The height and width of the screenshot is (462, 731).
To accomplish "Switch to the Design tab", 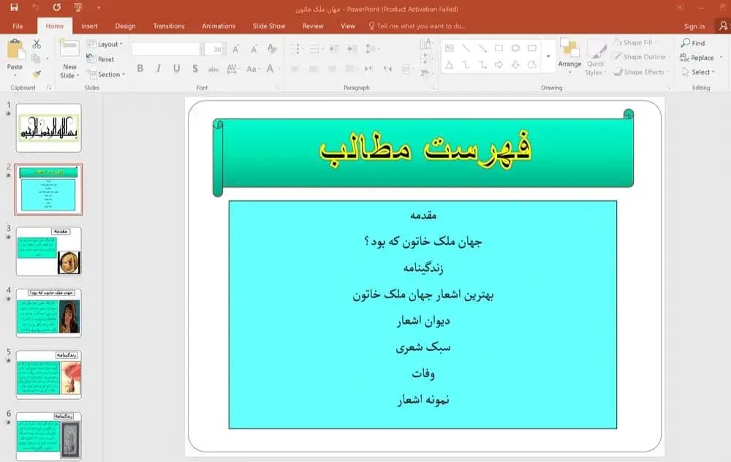I will pyautogui.click(x=126, y=26).
